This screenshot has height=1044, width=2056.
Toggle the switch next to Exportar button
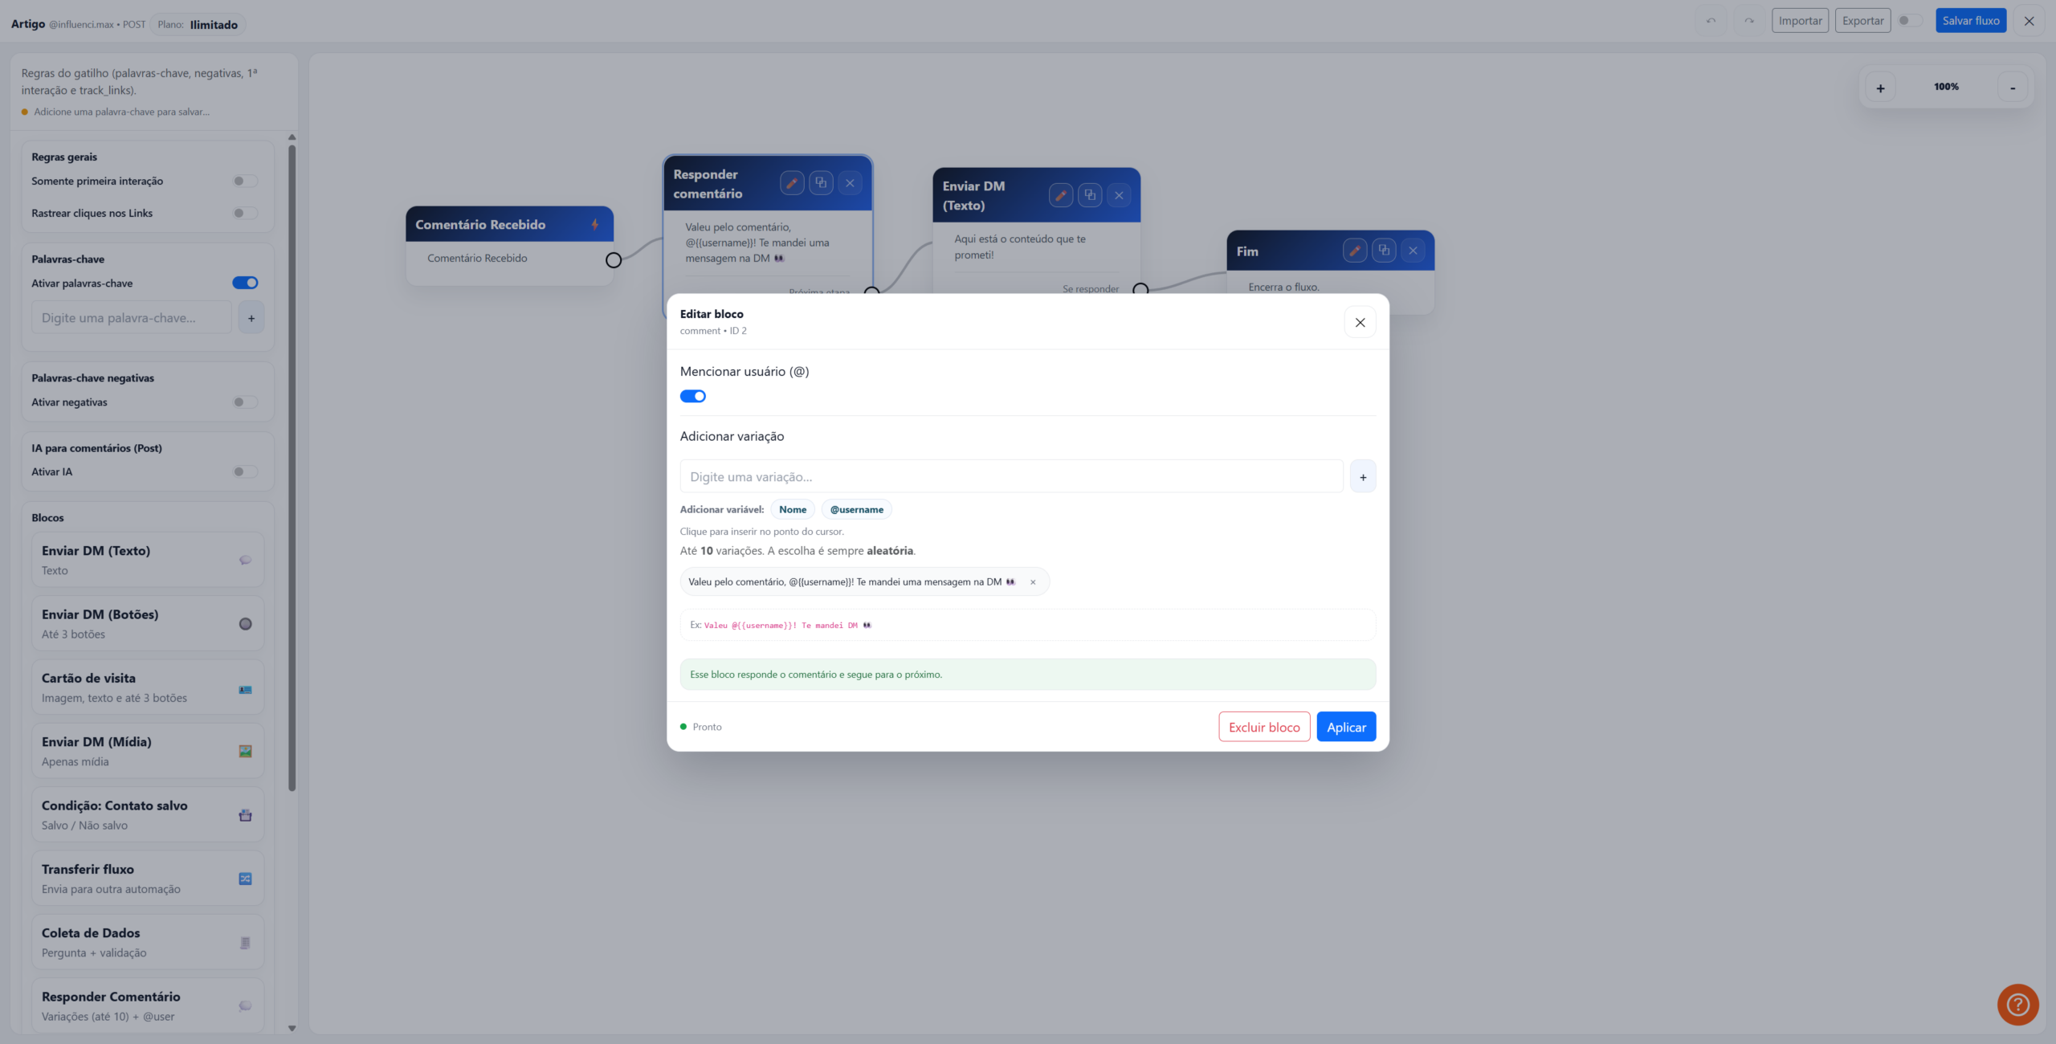pos(1910,21)
